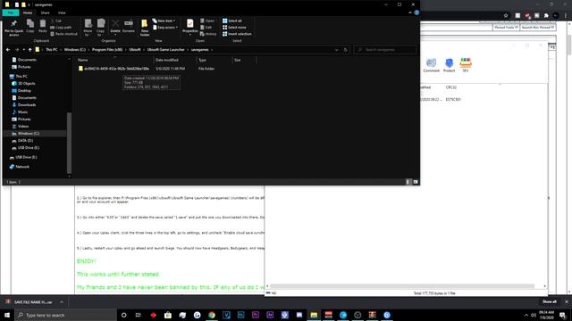Click 'Windows (C:)' breadcrumb in address bar
This screenshot has width=572, height=321.
[75, 50]
